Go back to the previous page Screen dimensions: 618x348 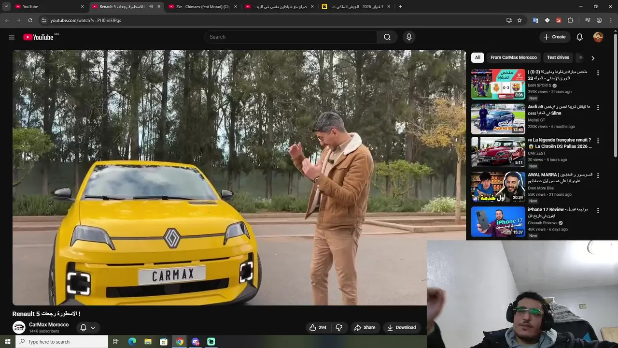7,20
